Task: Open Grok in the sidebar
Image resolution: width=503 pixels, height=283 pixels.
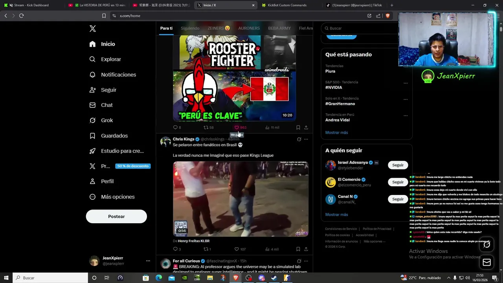Action: click(x=101, y=120)
